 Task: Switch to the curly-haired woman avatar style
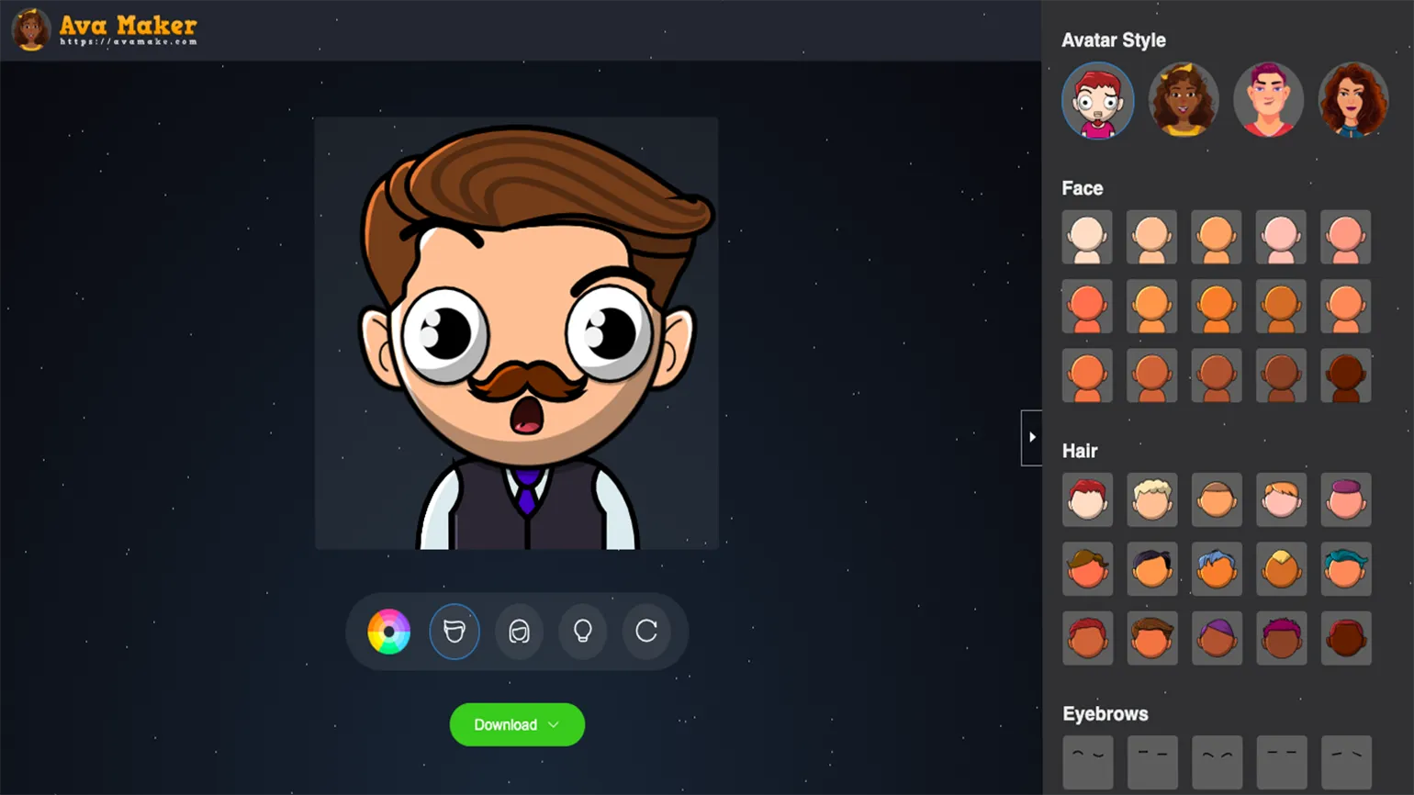[x=1352, y=101]
